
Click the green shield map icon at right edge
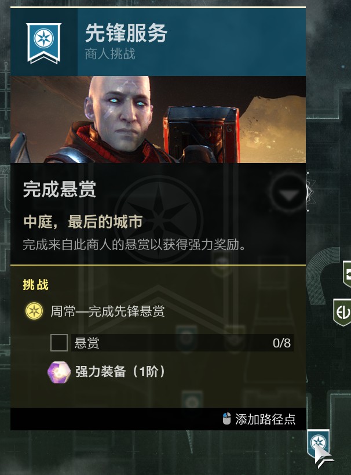pos(342,312)
